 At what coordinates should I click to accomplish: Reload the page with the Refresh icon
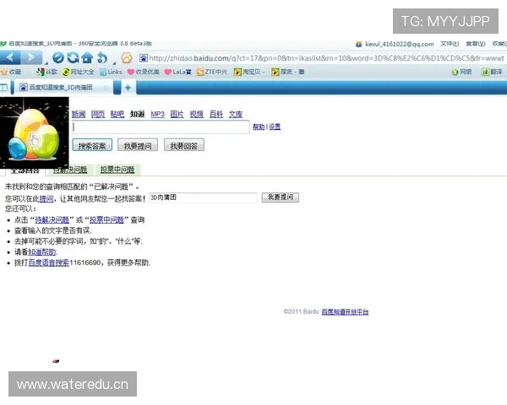tap(73, 58)
